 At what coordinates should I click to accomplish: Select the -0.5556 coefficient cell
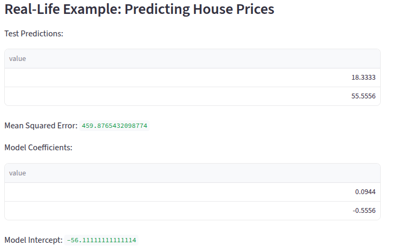pos(364,211)
